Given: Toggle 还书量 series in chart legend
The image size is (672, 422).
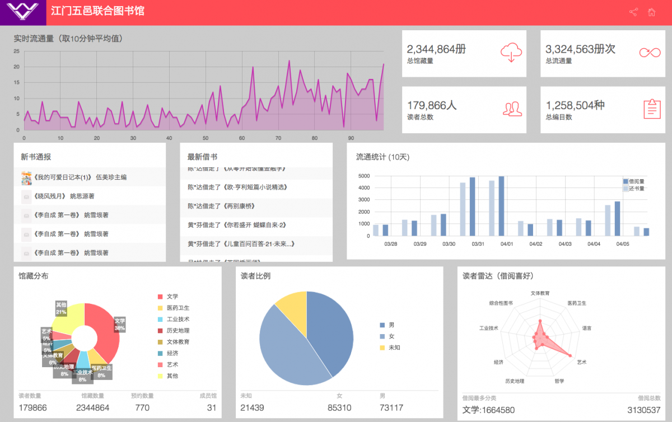Looking at the screenshot, I should click(633, 189).
